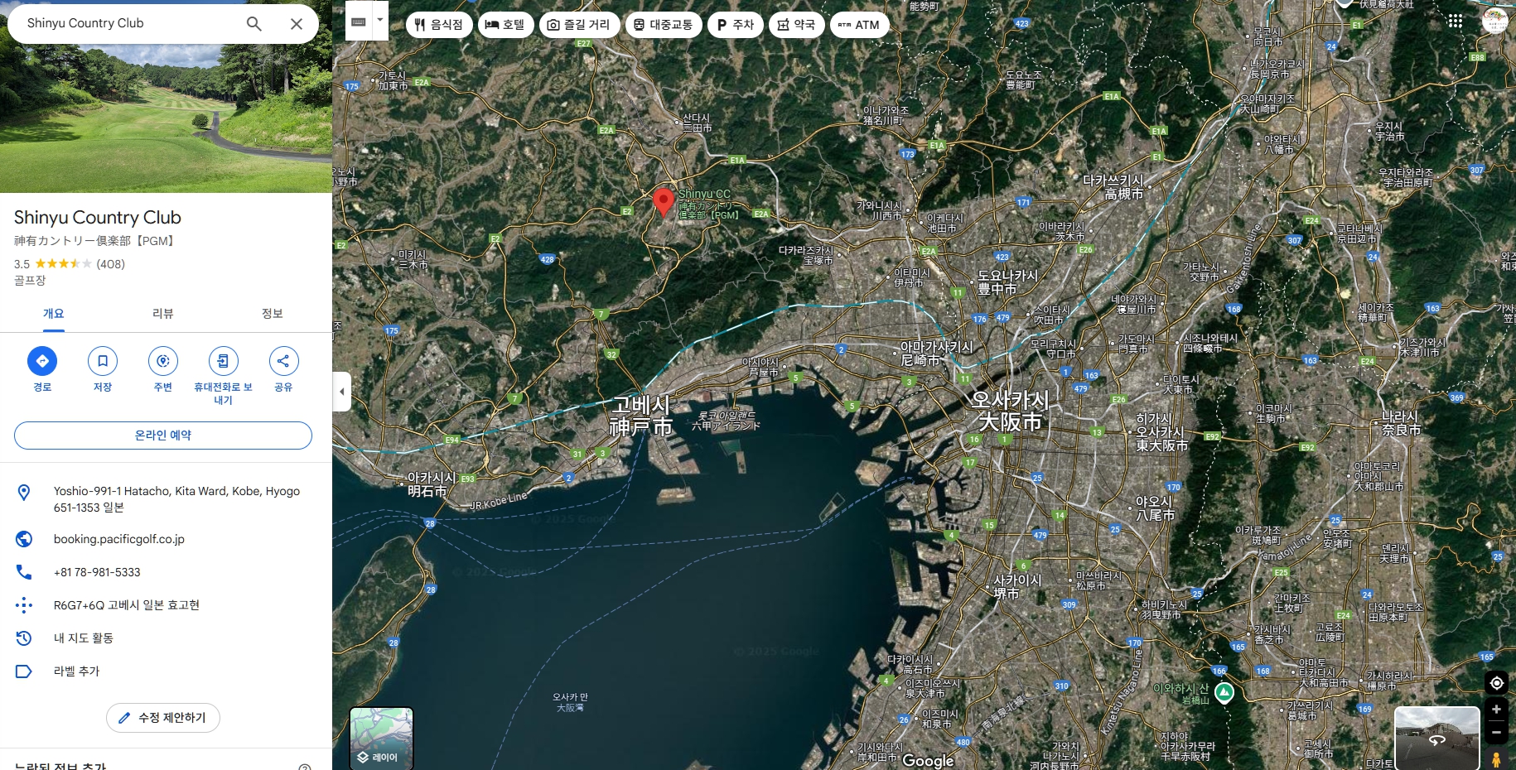Click the review count (408)
This screenshot has width=1516, height=770.
tap(111, 264)
